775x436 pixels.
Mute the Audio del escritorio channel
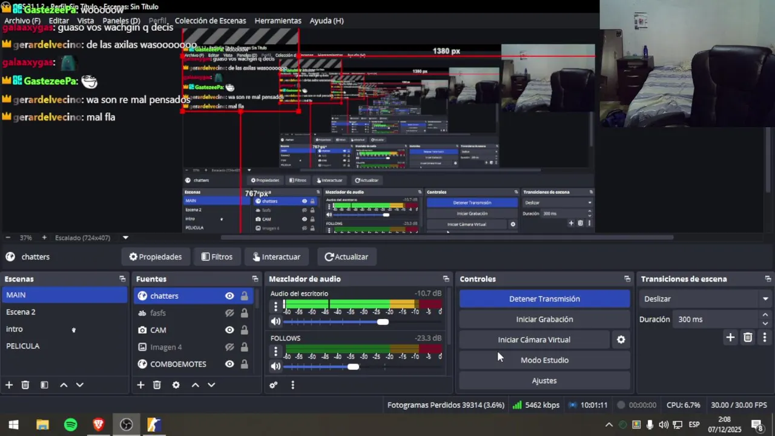[275, 322]
